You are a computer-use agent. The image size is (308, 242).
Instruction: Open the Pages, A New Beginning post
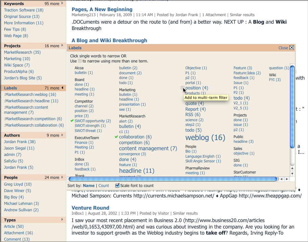(x=102, y=9)
